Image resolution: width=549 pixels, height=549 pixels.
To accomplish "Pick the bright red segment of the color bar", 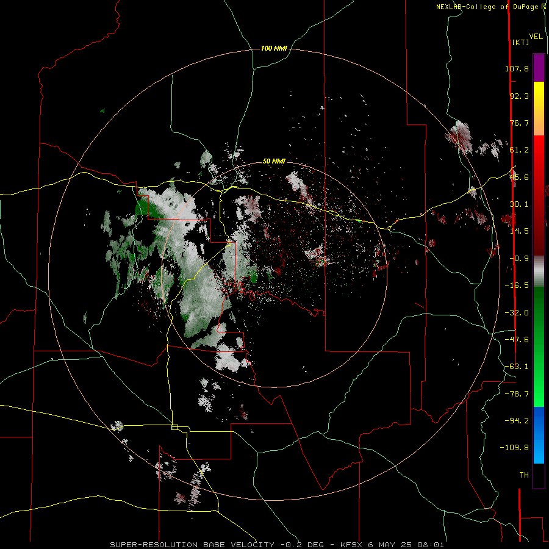I will point(539,162).
